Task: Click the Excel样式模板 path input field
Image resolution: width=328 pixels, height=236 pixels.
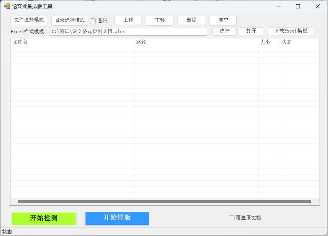Action: tap(128, 32)
